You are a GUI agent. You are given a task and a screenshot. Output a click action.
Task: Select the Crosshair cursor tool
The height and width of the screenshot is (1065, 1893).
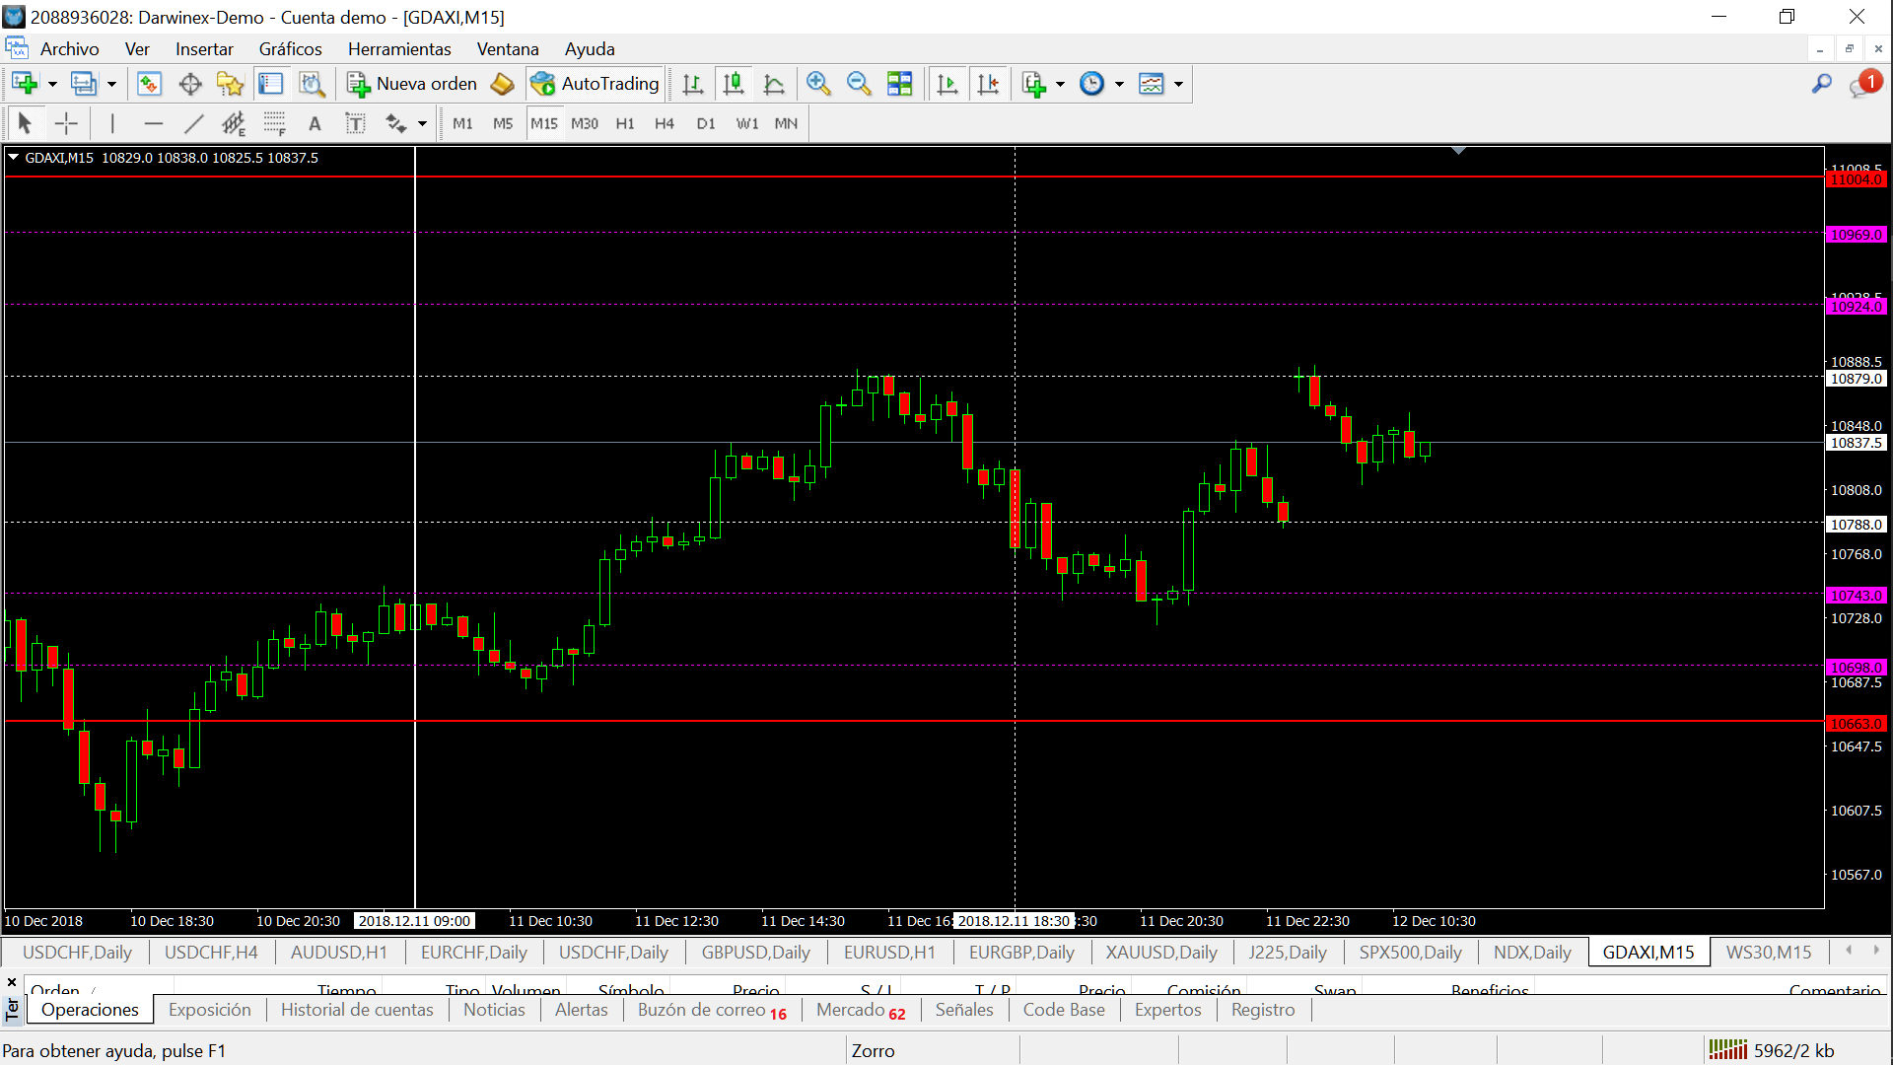(x=66, y=123)
